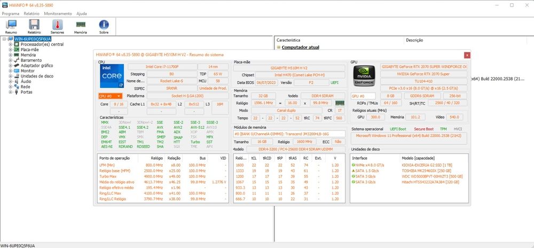The image size is (534, 248).
Task: Expand the Processador(es) central node
Action: [x=10, y=44]
